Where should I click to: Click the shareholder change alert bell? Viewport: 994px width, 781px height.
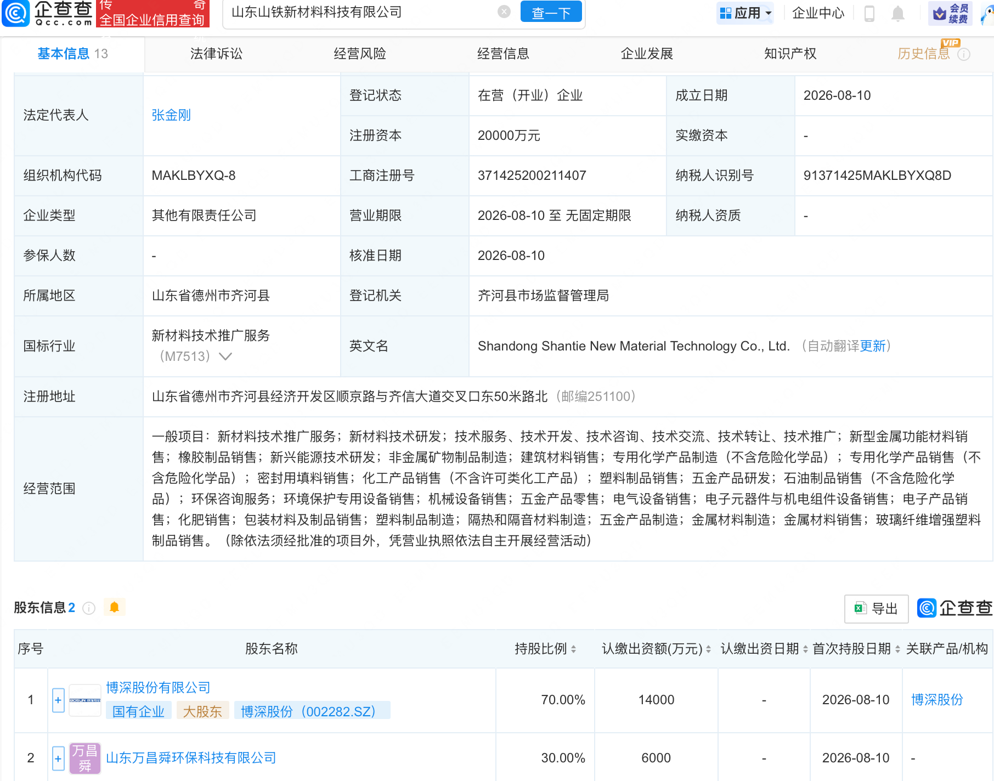coord(114,607)
